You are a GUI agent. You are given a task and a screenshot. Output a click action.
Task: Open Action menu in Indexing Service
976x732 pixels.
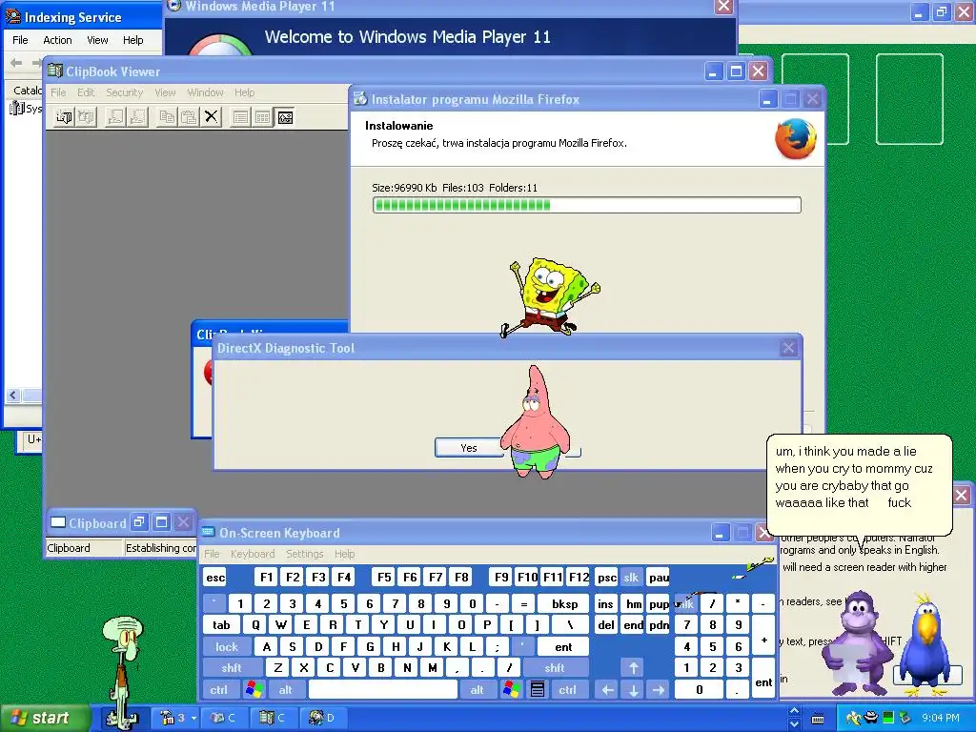click(57, 40)
